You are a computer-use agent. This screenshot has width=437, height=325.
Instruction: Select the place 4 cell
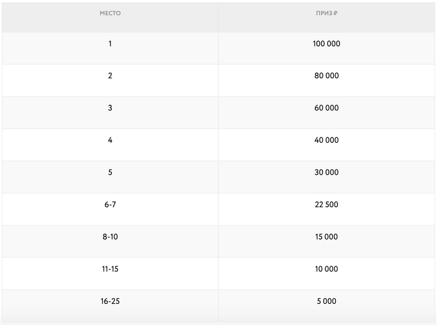[110, 140]
